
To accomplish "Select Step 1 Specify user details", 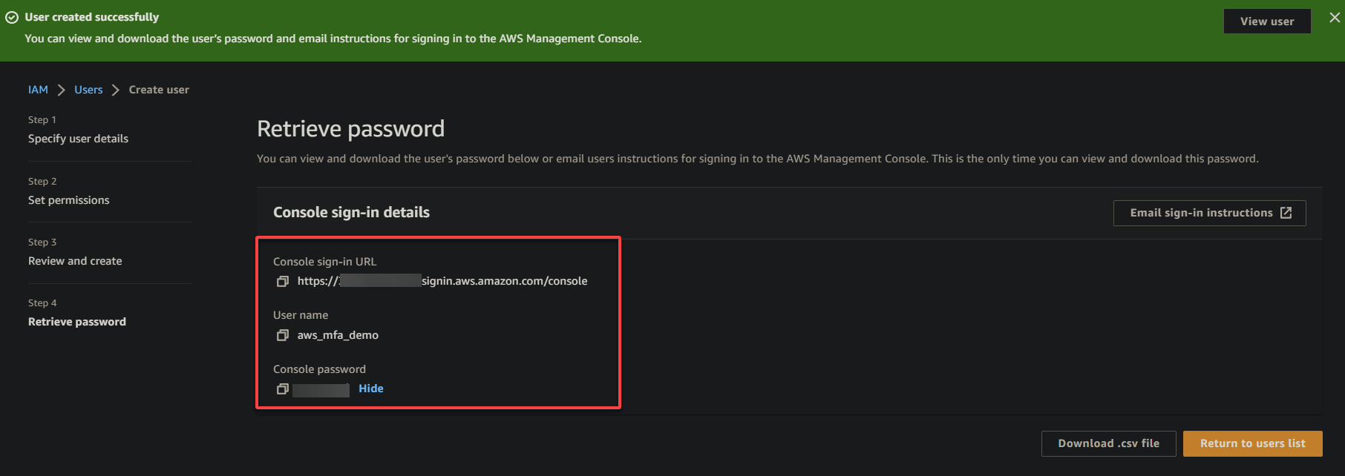I will tap(78, 139).
